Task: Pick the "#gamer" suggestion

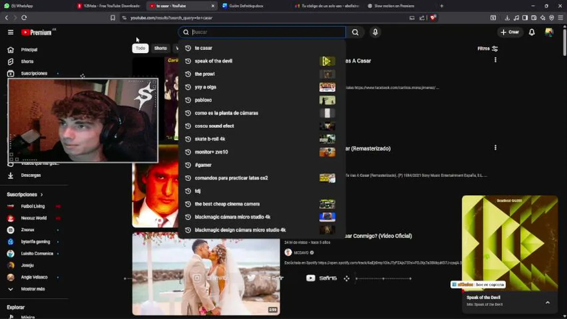Action: point(262,165)
